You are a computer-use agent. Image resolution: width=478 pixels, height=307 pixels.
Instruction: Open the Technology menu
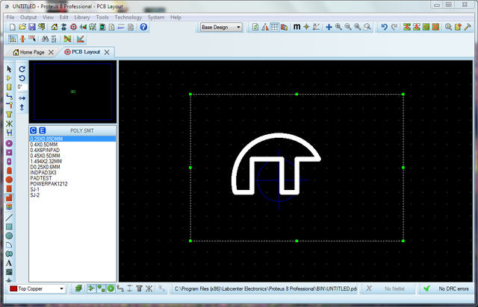pos(128,17)
